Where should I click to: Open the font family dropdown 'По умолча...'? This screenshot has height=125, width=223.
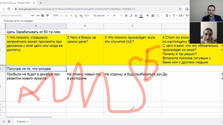101,16
